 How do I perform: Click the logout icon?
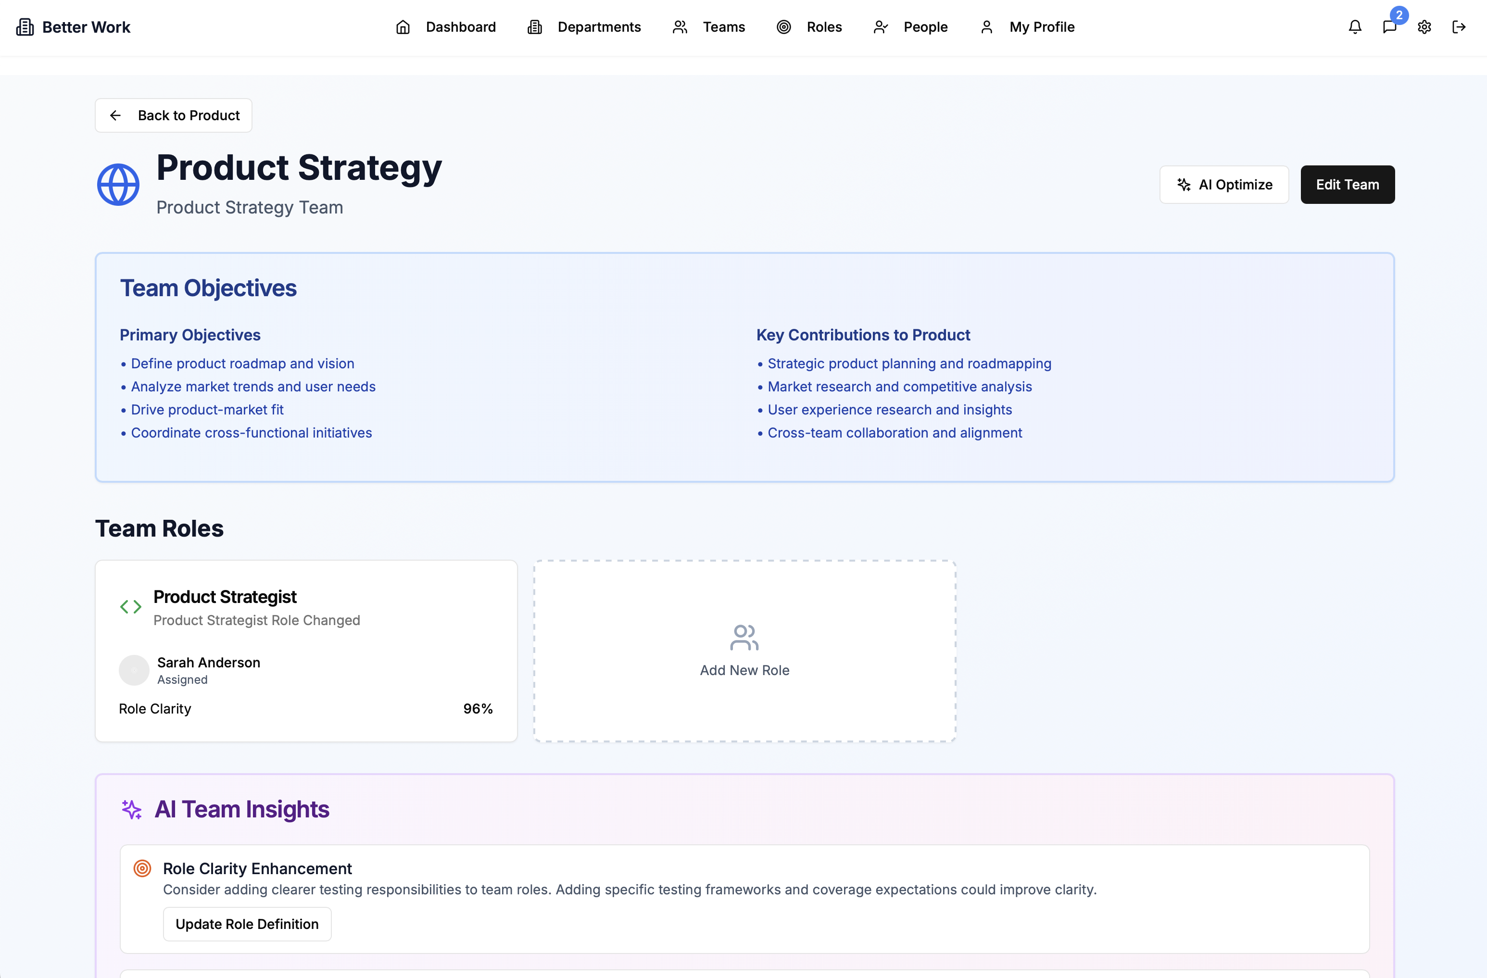point(1458,27)
